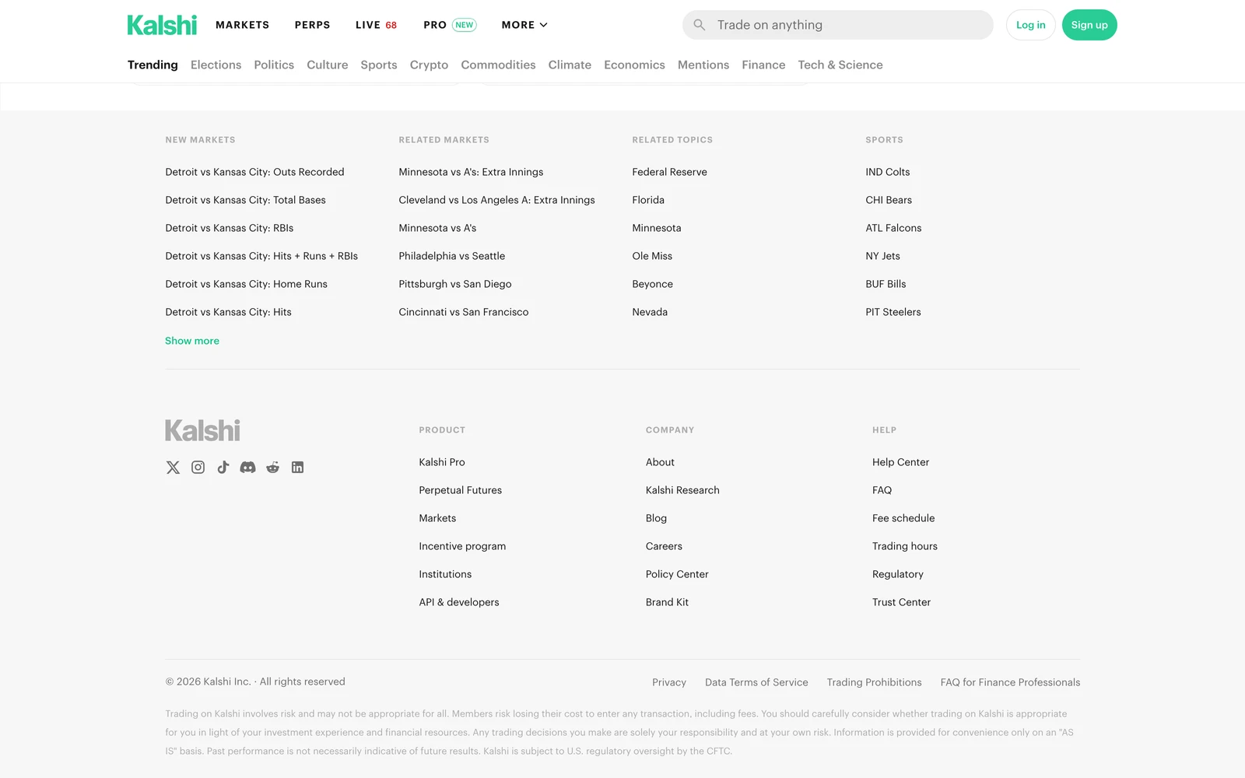This screenshot has height=778, width=1245.
Task: Open the PIT Steelers sports link
Action: pyautogui.click(x=893, y=312)
